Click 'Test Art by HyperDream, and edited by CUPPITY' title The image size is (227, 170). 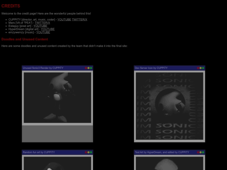pyautogui.click(x=162, y=152)
